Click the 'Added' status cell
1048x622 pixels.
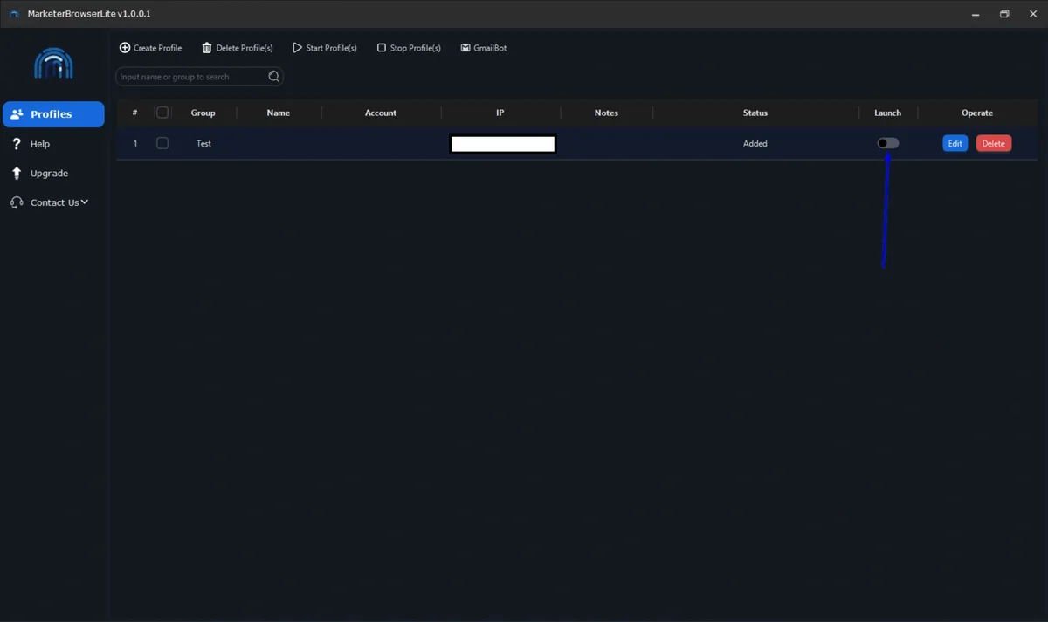[x=755, y=143]
